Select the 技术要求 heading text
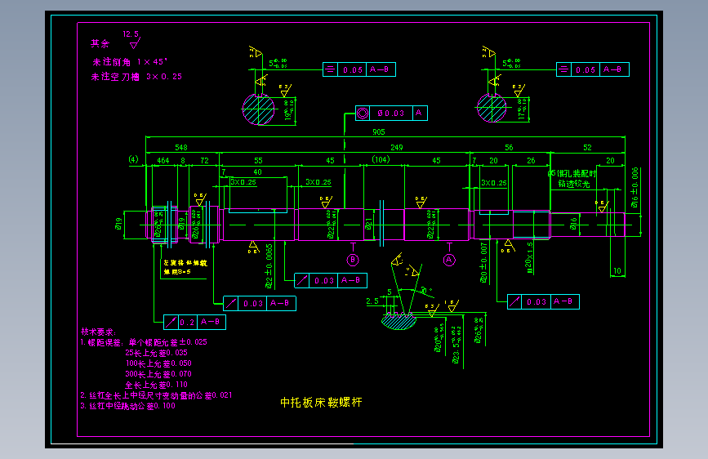This screenshot has height=459, width=708. (x=99, y=332)
